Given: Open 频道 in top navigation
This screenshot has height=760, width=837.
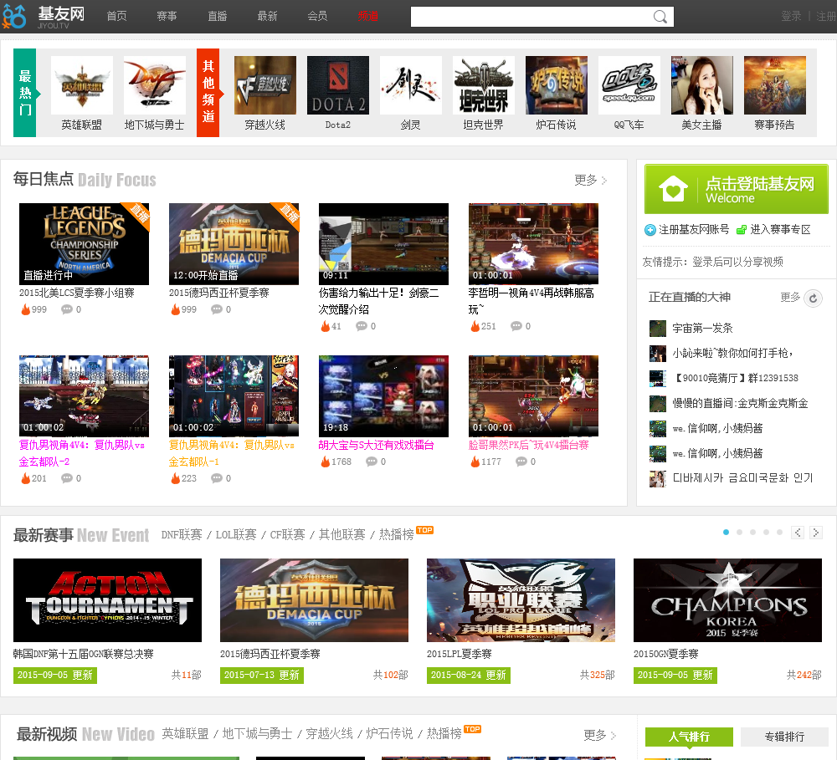Looking at the screenshot, I should pos(367,16).
